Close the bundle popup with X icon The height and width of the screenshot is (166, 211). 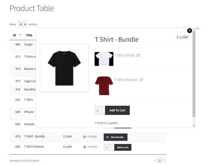[x=189, y=31]
